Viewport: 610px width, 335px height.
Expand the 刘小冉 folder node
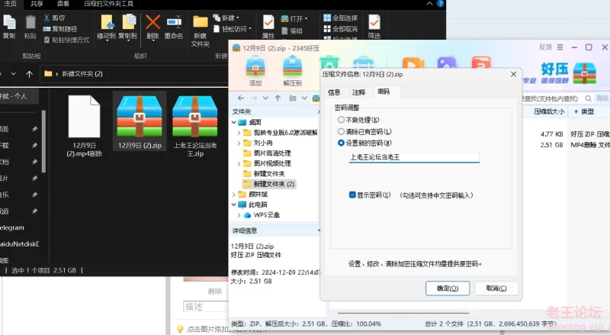[x=239, y=143]
